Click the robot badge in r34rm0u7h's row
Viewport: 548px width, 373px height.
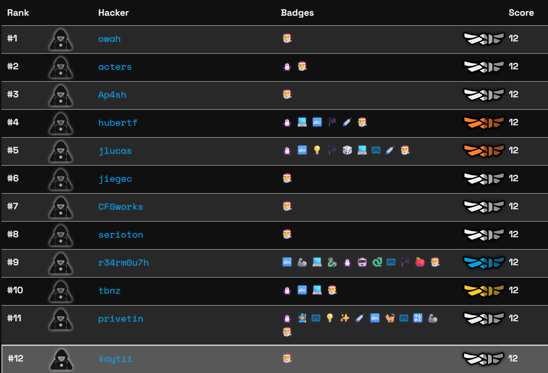[362, 262]
